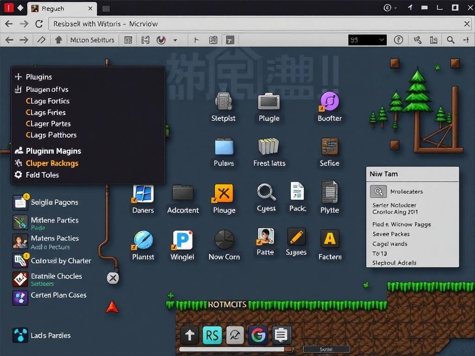This screenshot has width=475, height=356.
Task: Clear the address bar X button
Action: tap(467, 24)
